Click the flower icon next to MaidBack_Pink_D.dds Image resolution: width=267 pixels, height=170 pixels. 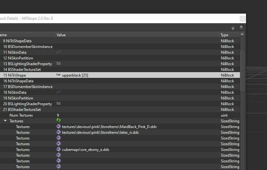59,126
